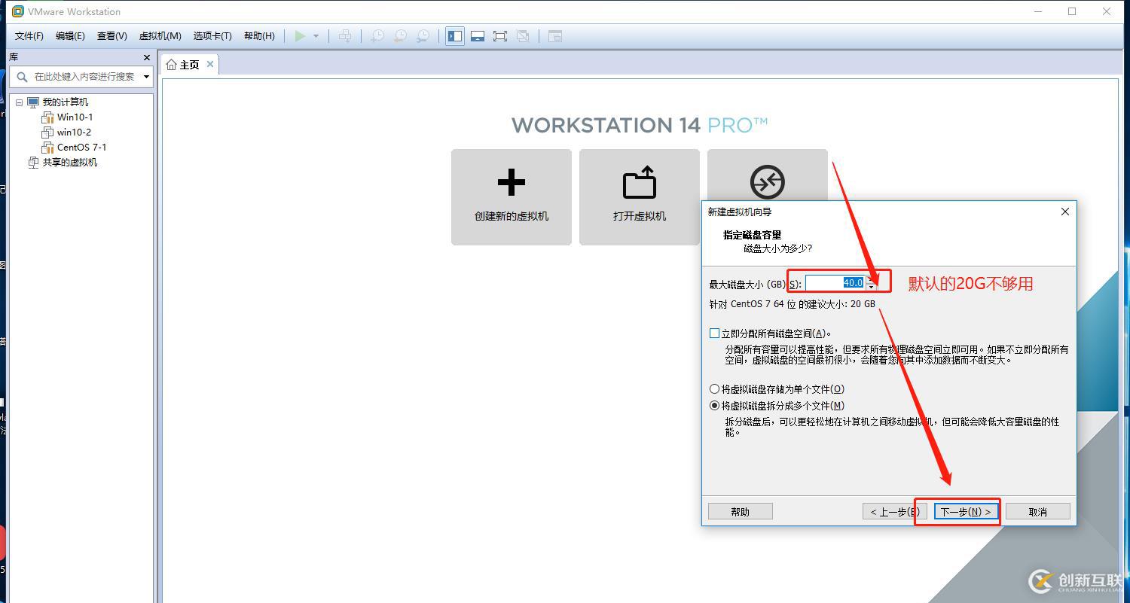Screen dimensions: 1130x603
Task: Click the 上一步(B) back button
Action: point(894,511)
